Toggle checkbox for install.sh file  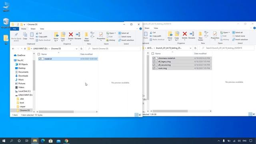pyautogui.click(x=40, y=59)
